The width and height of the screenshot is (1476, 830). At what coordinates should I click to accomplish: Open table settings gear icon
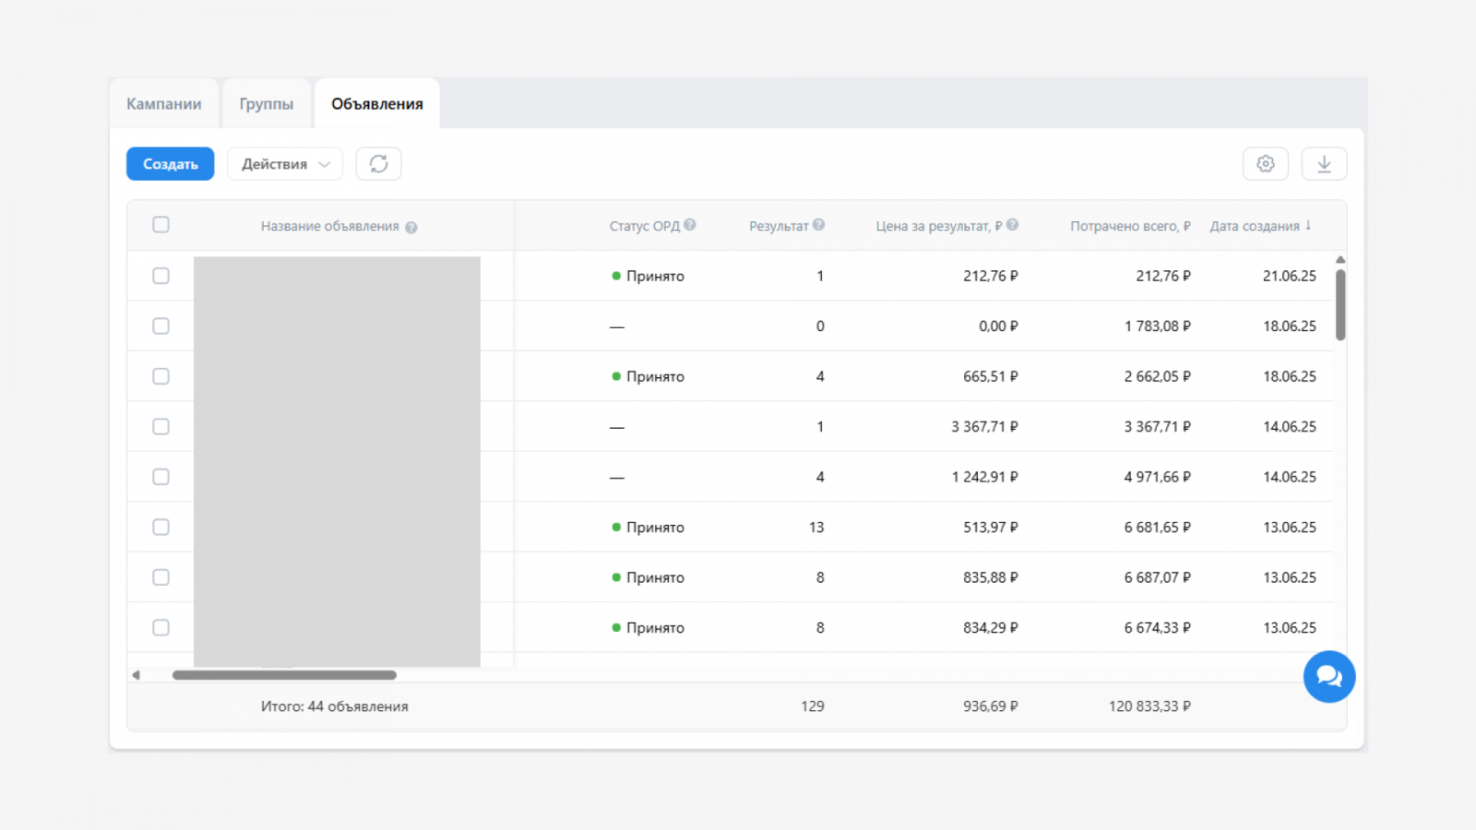(1265, 164)
